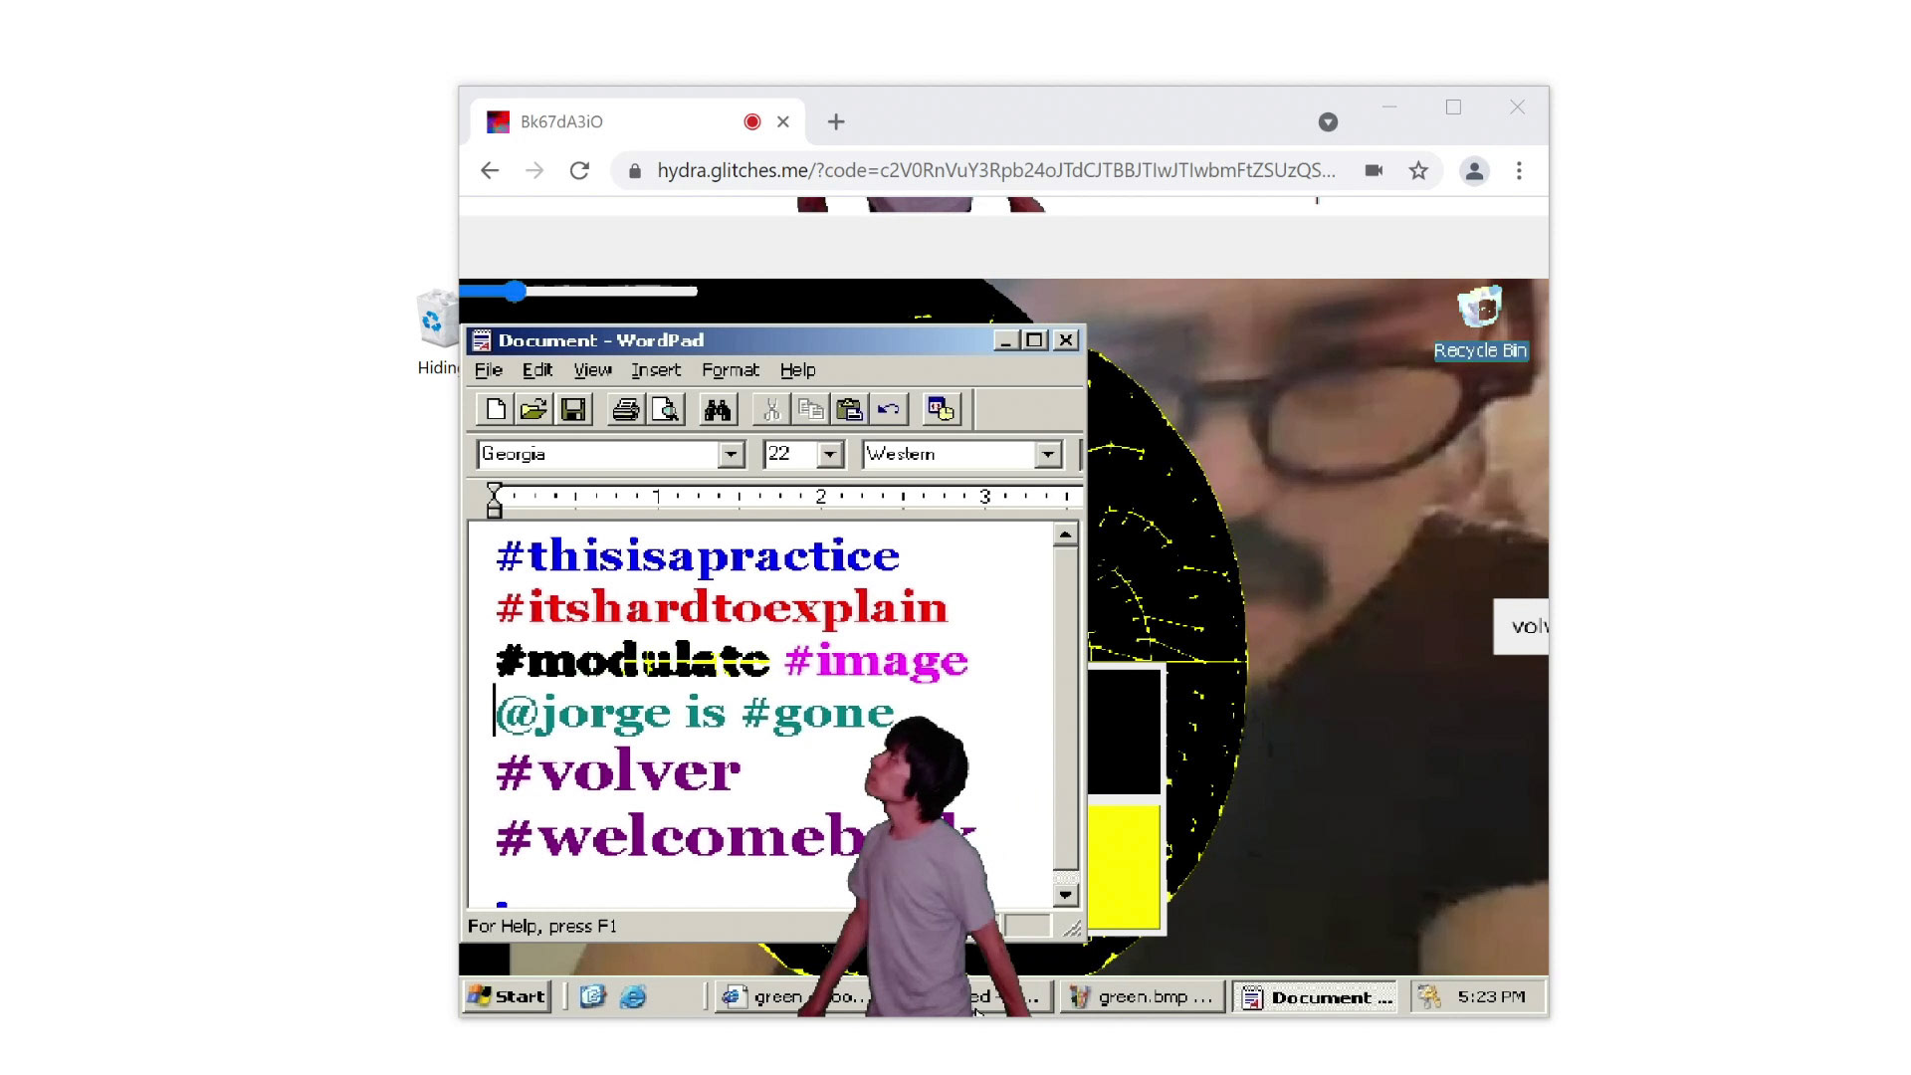Open the Format menu in WordPad

click(730, 370)
